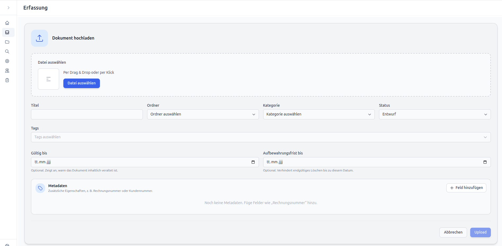The width and height of the screenshot is (502, 246).
Task: Click the 'Per Drag & Drop oder per Klick' text
Action: [89, 72]
